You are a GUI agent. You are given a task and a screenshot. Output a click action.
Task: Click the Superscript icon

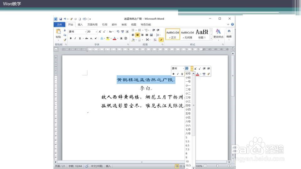96,38
